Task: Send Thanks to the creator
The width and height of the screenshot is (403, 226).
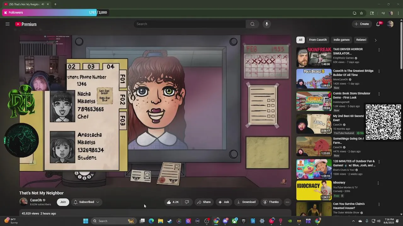Action: click(271, 202)
